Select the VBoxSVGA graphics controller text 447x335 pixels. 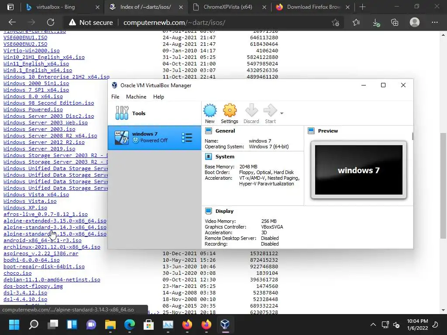272,227
